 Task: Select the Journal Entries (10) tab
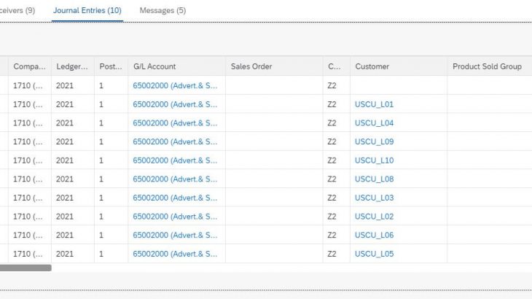[x=87, y=11]
